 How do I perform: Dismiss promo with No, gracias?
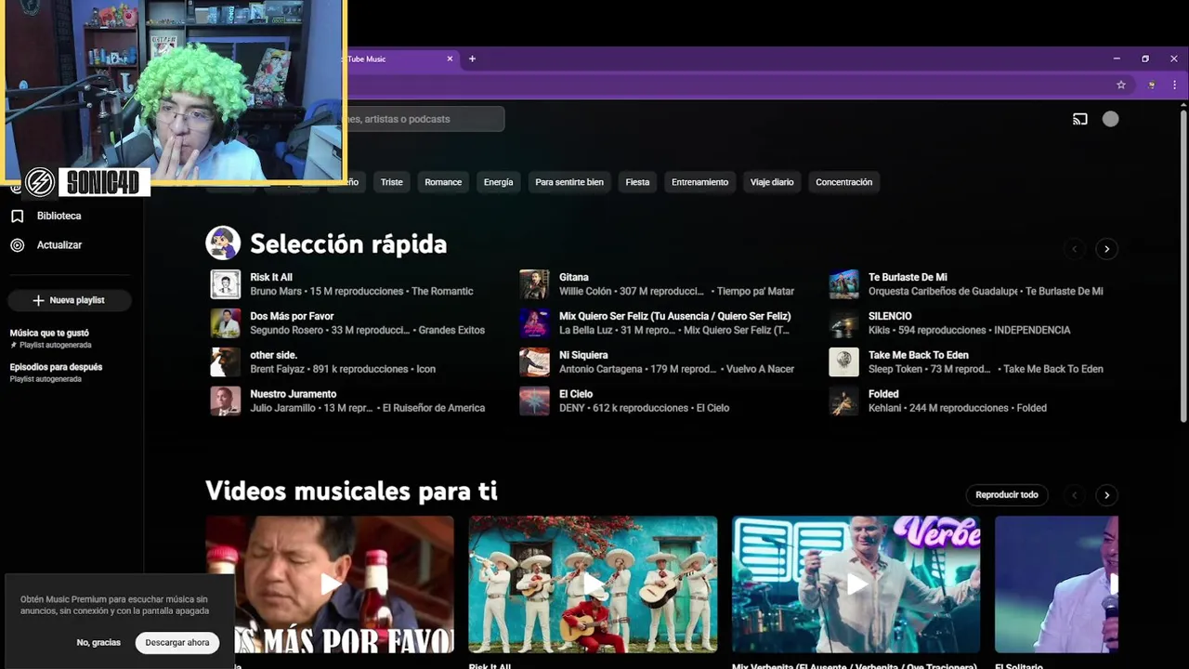[98, 643]
